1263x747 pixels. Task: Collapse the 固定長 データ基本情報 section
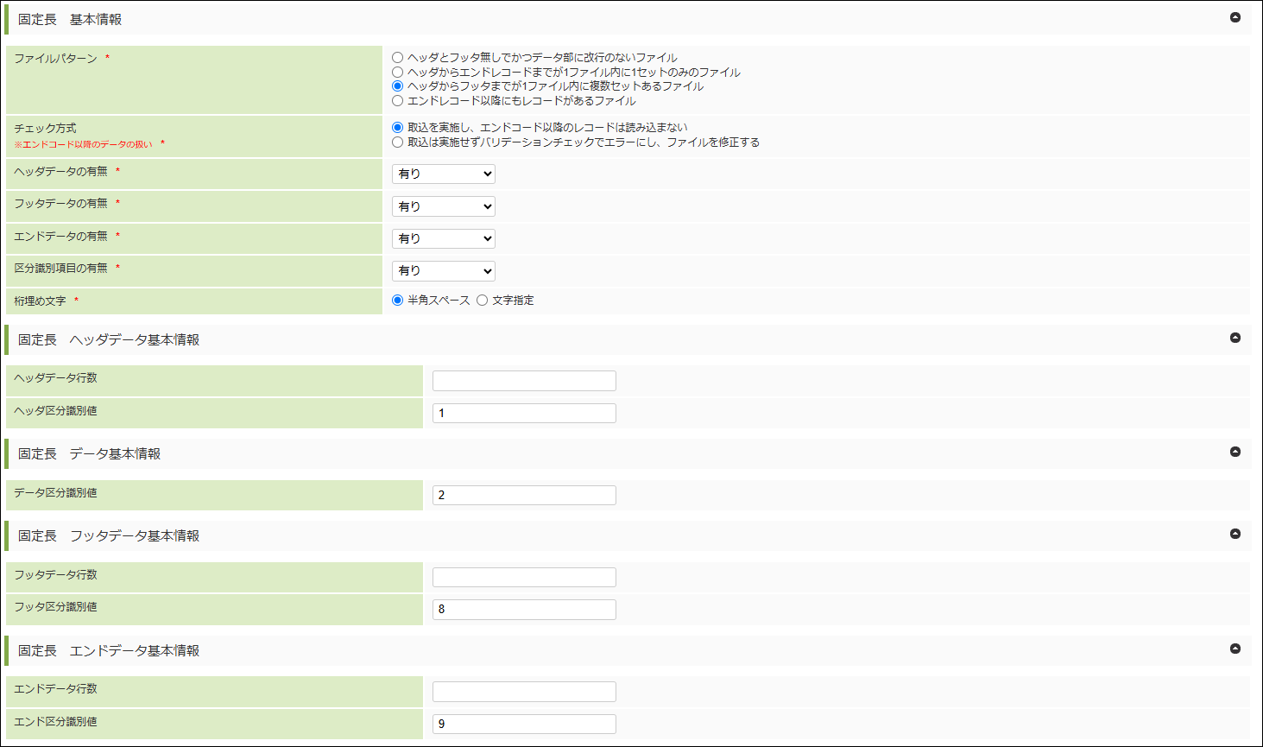[1235, 452]
